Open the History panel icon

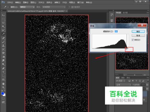tap(112, 15)
